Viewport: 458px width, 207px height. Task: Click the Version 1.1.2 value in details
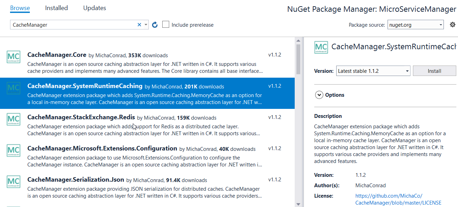(x=361, y=175)
